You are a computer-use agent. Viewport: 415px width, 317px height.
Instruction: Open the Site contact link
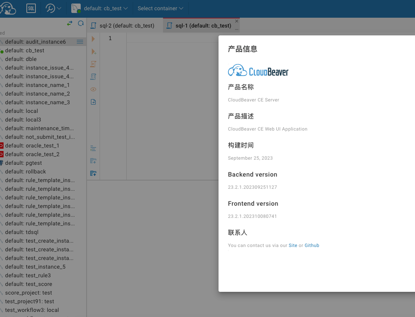pyautogui.click(x=293, y=245)
